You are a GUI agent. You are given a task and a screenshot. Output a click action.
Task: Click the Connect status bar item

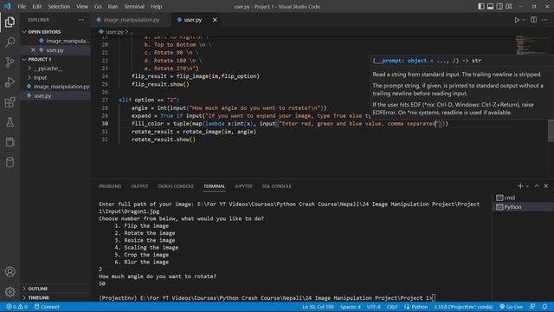coord(47,307)
